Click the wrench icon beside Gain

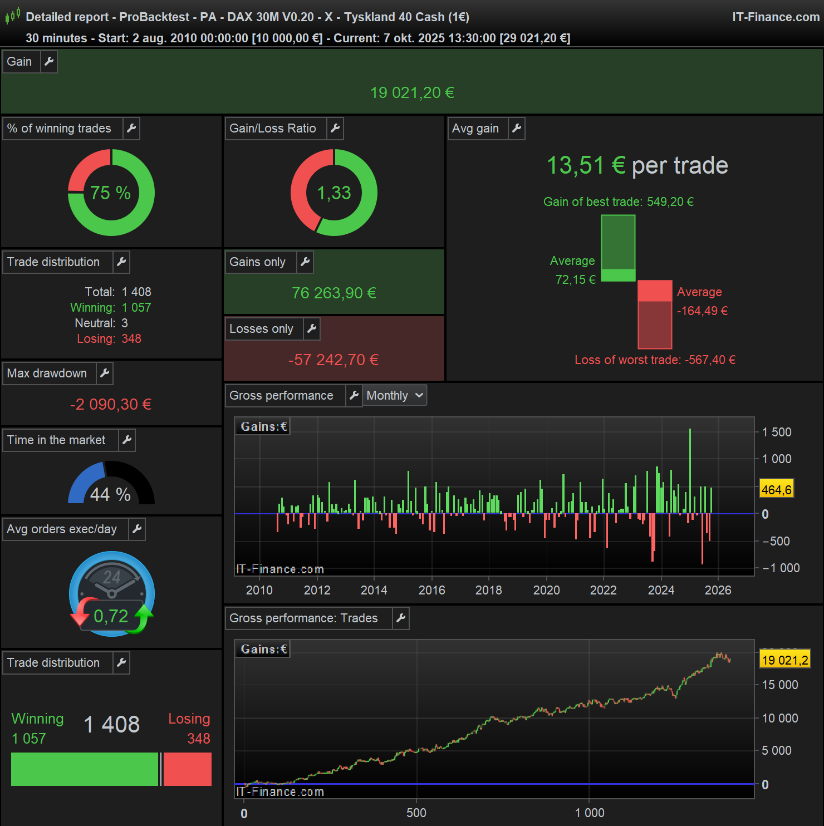pos(49,62)
